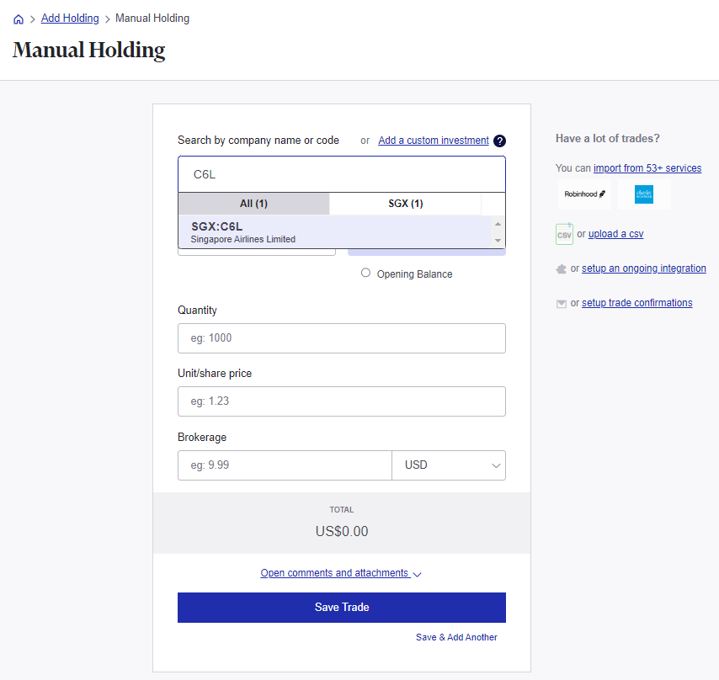
Task: Open Add a custom investment link
Action: point(434,141)
